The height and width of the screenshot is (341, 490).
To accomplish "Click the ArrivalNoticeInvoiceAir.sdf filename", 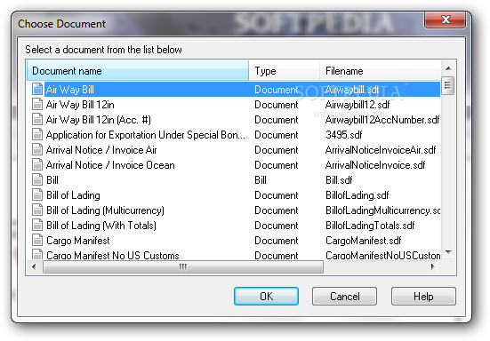I will [x=381, y=150].
